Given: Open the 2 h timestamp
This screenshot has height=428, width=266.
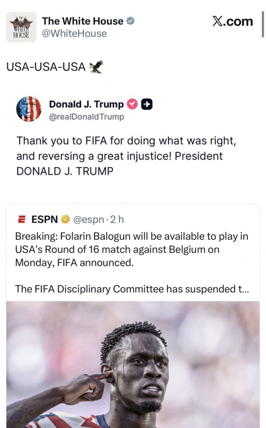Looking at the screenshot, I should [x=117, y=220].
